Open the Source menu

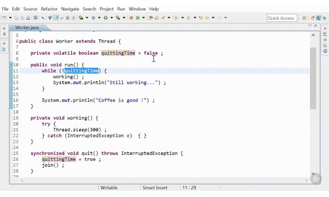pyautogui.click(x=30, y=9)
